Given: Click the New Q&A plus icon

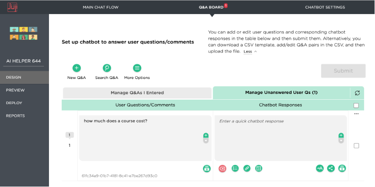Looking at the screenshot, I should point(76,68).
